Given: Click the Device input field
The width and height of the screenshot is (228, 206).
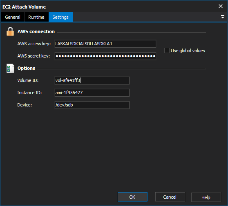Looking at the screenshot, I should [92, 105].
